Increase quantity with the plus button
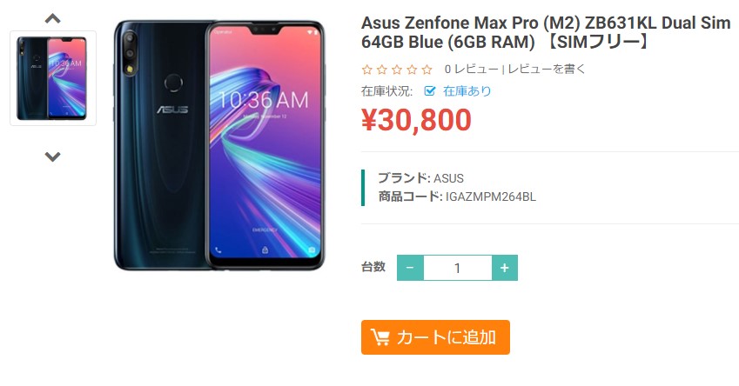This screenshot has width=739, height=386. [505, 268]
